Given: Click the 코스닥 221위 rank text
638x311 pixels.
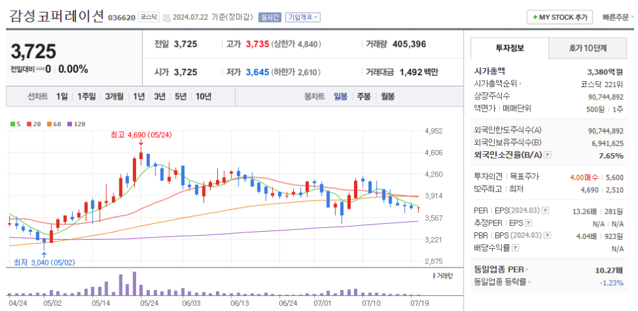Looking at the screenshot, I should click(602, 84).
